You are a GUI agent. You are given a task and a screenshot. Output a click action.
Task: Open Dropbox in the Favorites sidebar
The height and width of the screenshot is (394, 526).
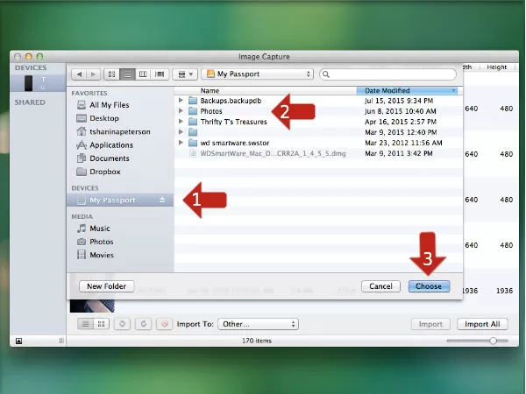104,172
